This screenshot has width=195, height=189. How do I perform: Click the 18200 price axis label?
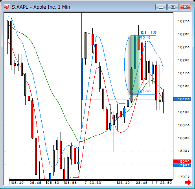(x=184, y=60)
